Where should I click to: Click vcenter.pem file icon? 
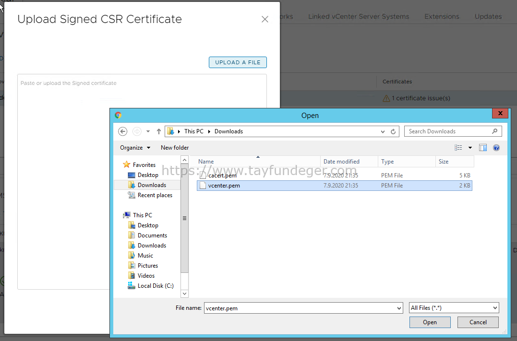pos(203,186)
